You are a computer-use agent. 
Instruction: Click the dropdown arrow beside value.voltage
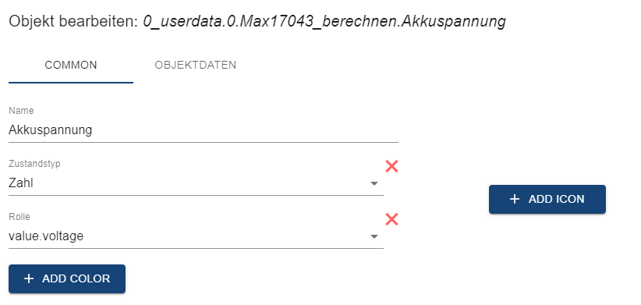click(x=374, y=236)
